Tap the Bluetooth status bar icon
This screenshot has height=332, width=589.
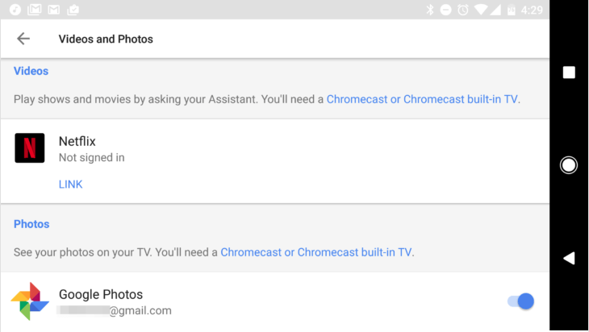pyautogui.click(x=430, y=10)
